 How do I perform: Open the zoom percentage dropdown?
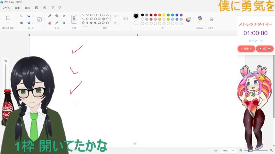233,151
